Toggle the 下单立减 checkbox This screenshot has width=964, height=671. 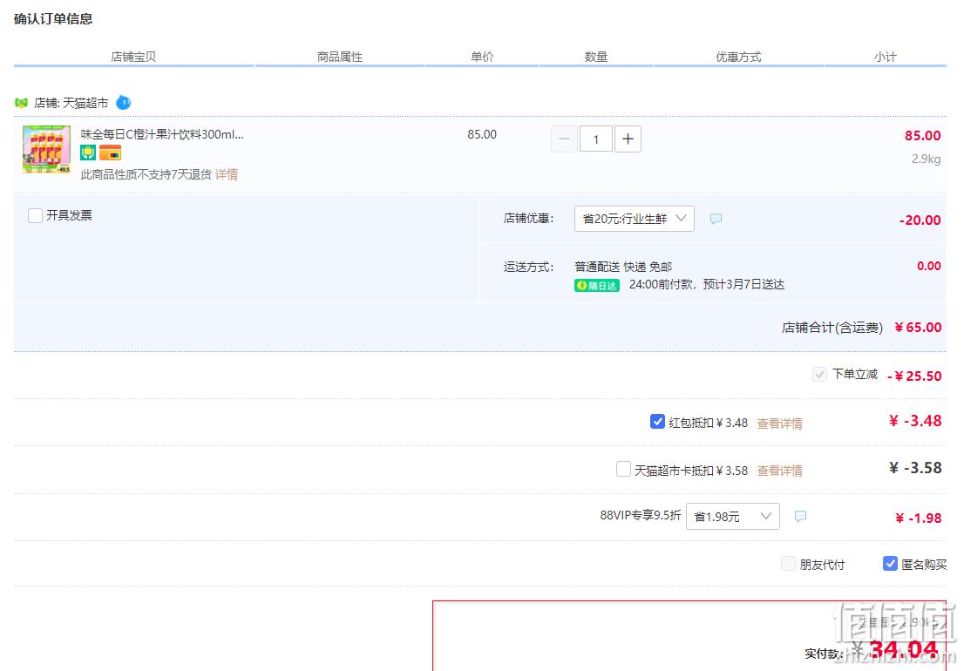point(819,374)
